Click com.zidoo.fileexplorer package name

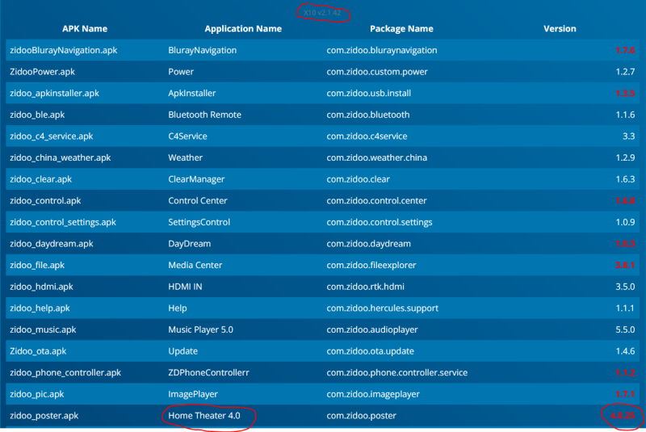[x=371, y=265]
